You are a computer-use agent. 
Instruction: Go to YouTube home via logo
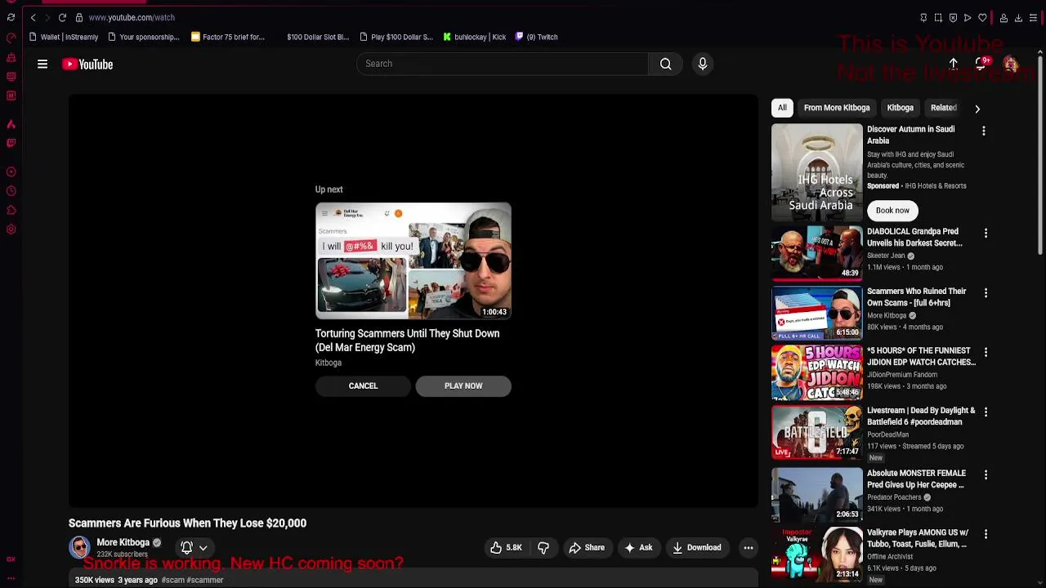pos(87,64)
